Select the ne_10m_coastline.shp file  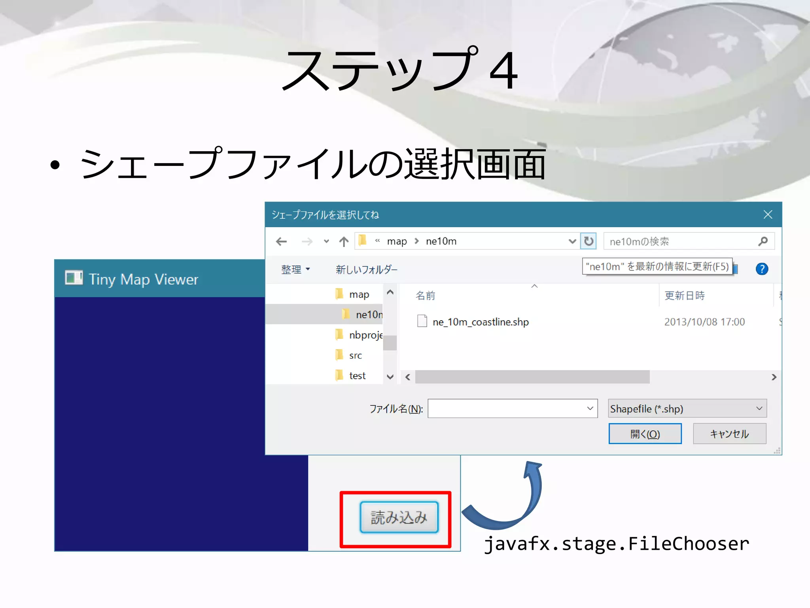(481, 322)
